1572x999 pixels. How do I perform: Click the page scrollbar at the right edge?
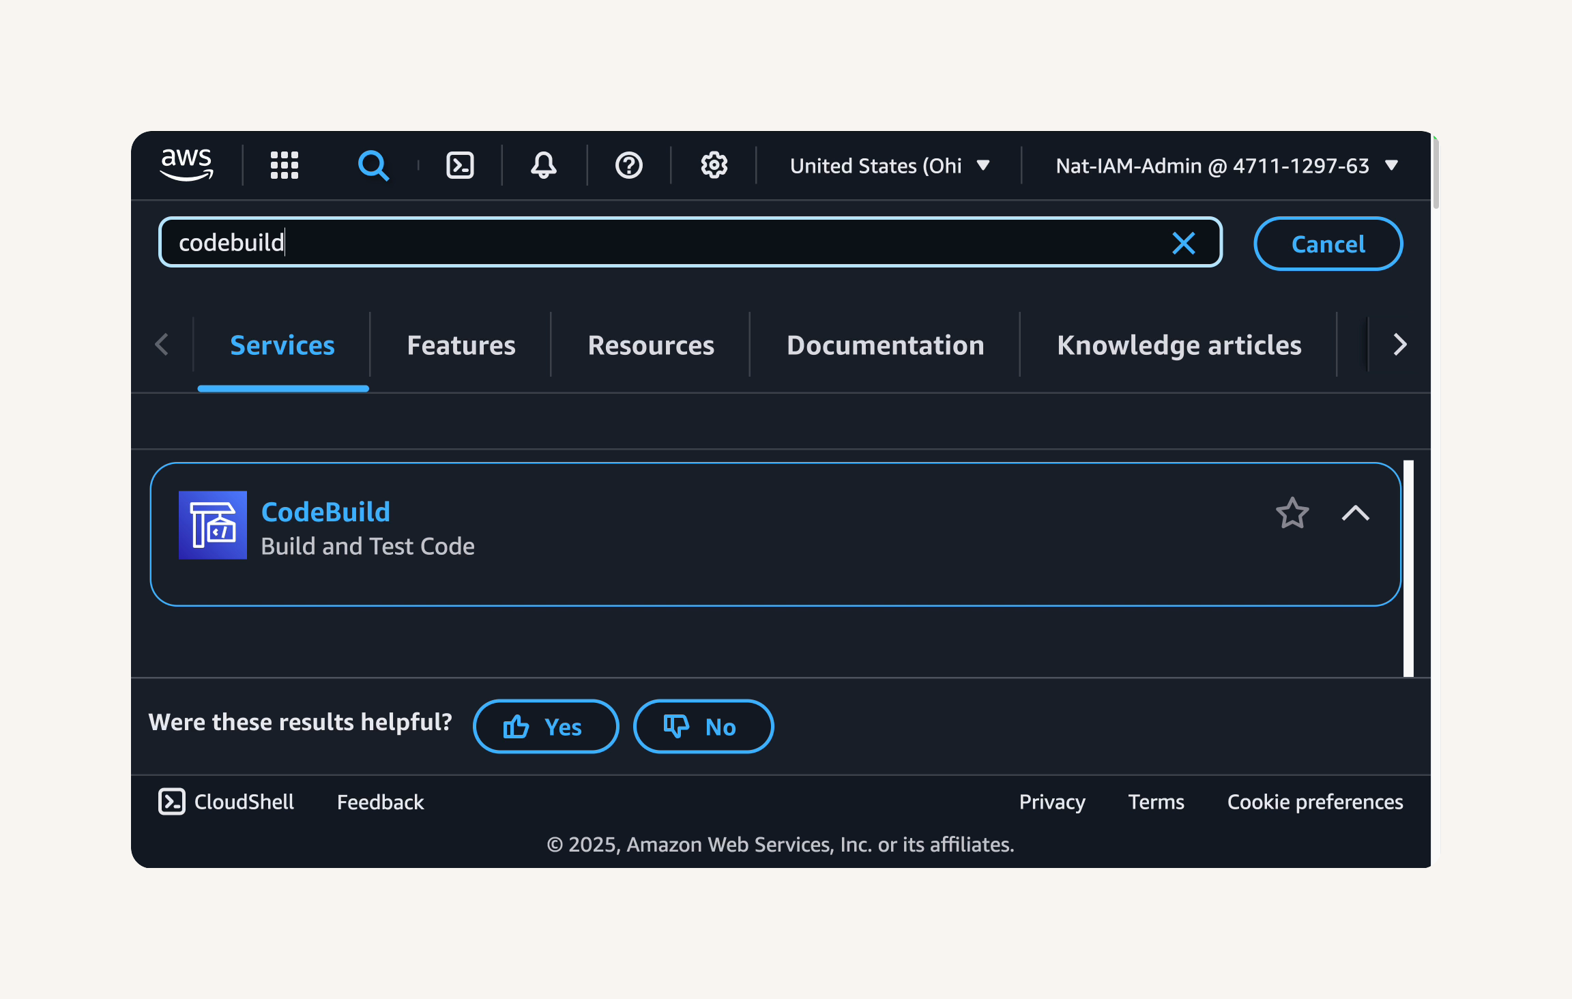pyautogui.click(x=1436, y=174)
